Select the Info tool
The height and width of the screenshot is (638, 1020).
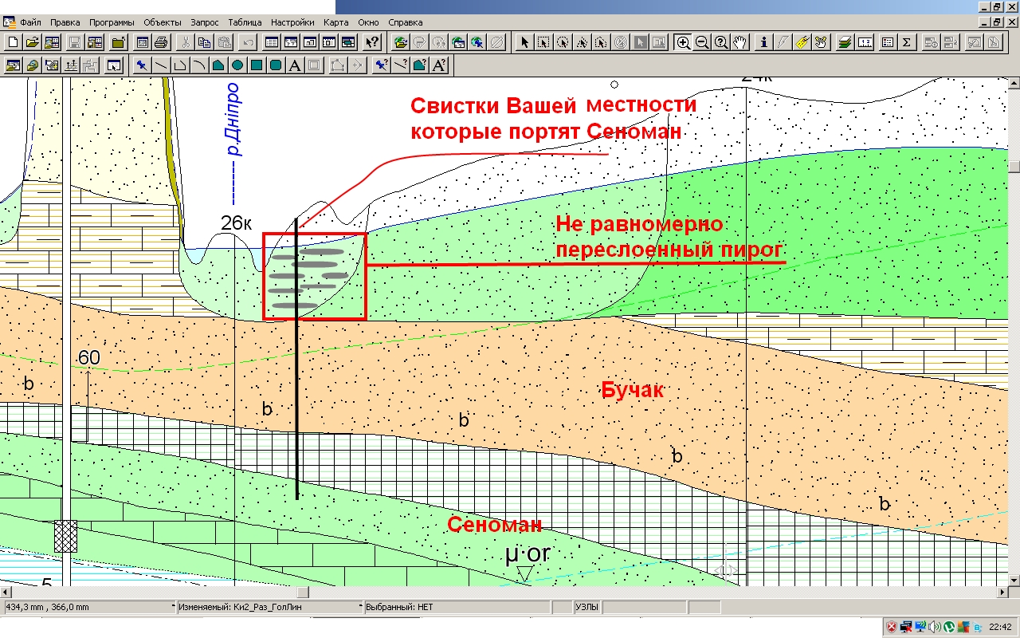764,42
